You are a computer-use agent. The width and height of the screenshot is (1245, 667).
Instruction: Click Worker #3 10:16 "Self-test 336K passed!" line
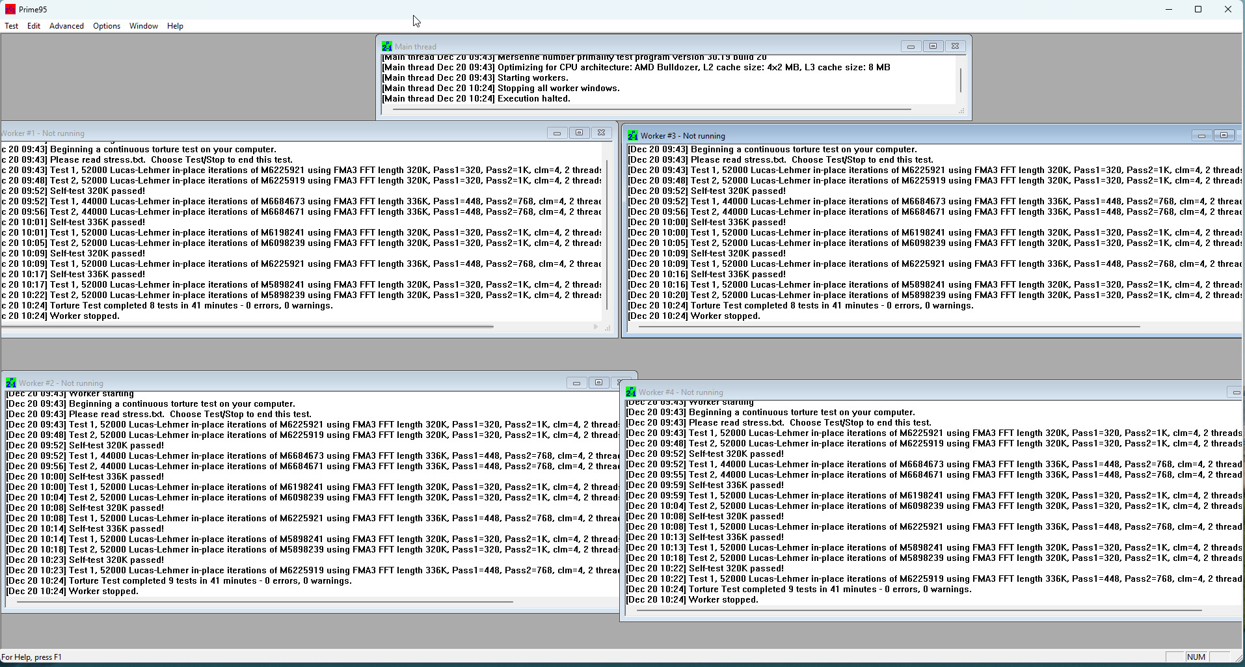pos(707,275)
